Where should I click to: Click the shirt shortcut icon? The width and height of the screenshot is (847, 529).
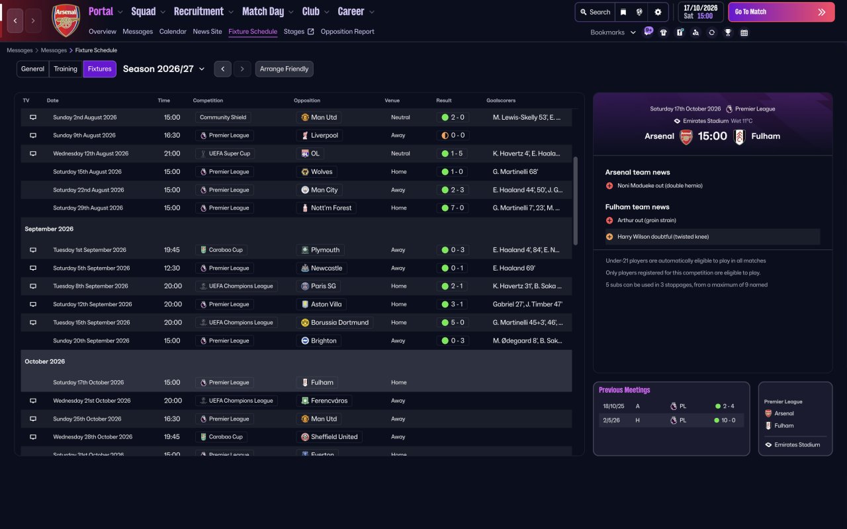click(x=664, y=32)
